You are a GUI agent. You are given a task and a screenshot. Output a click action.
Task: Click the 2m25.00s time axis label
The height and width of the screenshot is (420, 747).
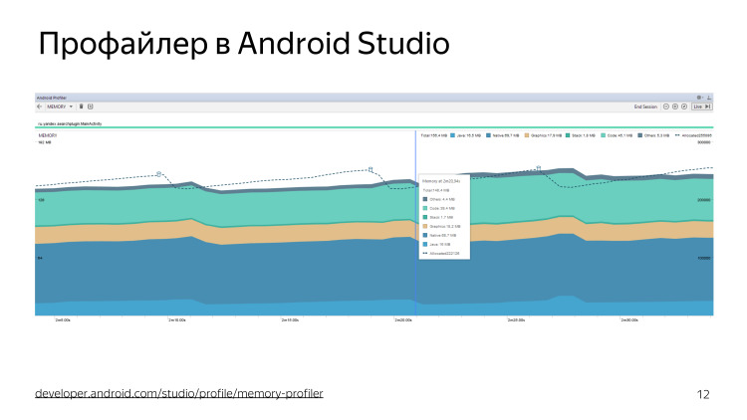(x=516, y=320)
